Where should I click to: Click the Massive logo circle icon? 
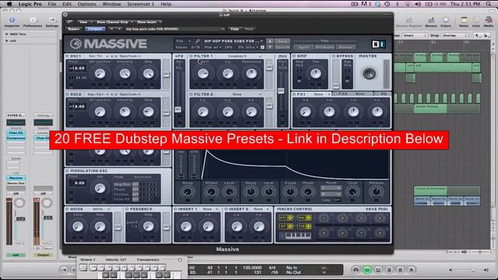(x=75, y=44)
